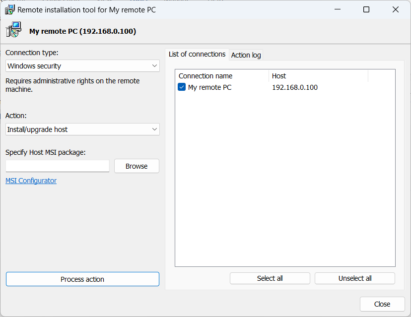This screenshot has height=317, width=411.
Task: Open the MSI Configurator link
Action: pos(31,181)
